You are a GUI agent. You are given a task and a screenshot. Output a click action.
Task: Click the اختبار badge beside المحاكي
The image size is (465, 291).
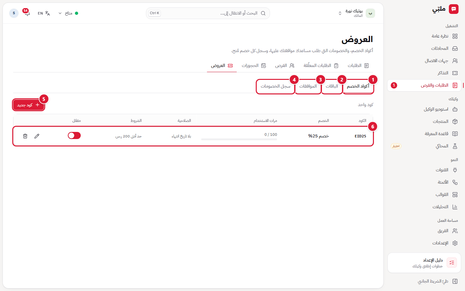[x=396, y=146]
